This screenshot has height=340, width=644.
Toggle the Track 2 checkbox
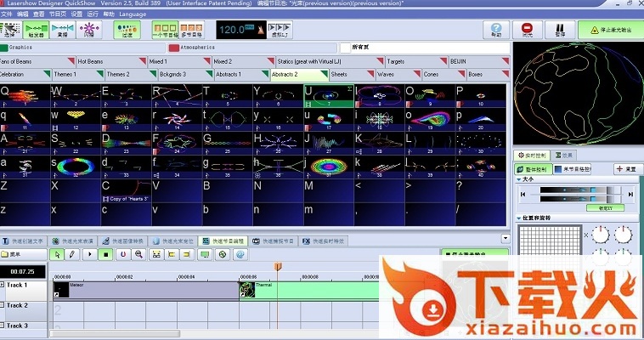pos(3,304)
